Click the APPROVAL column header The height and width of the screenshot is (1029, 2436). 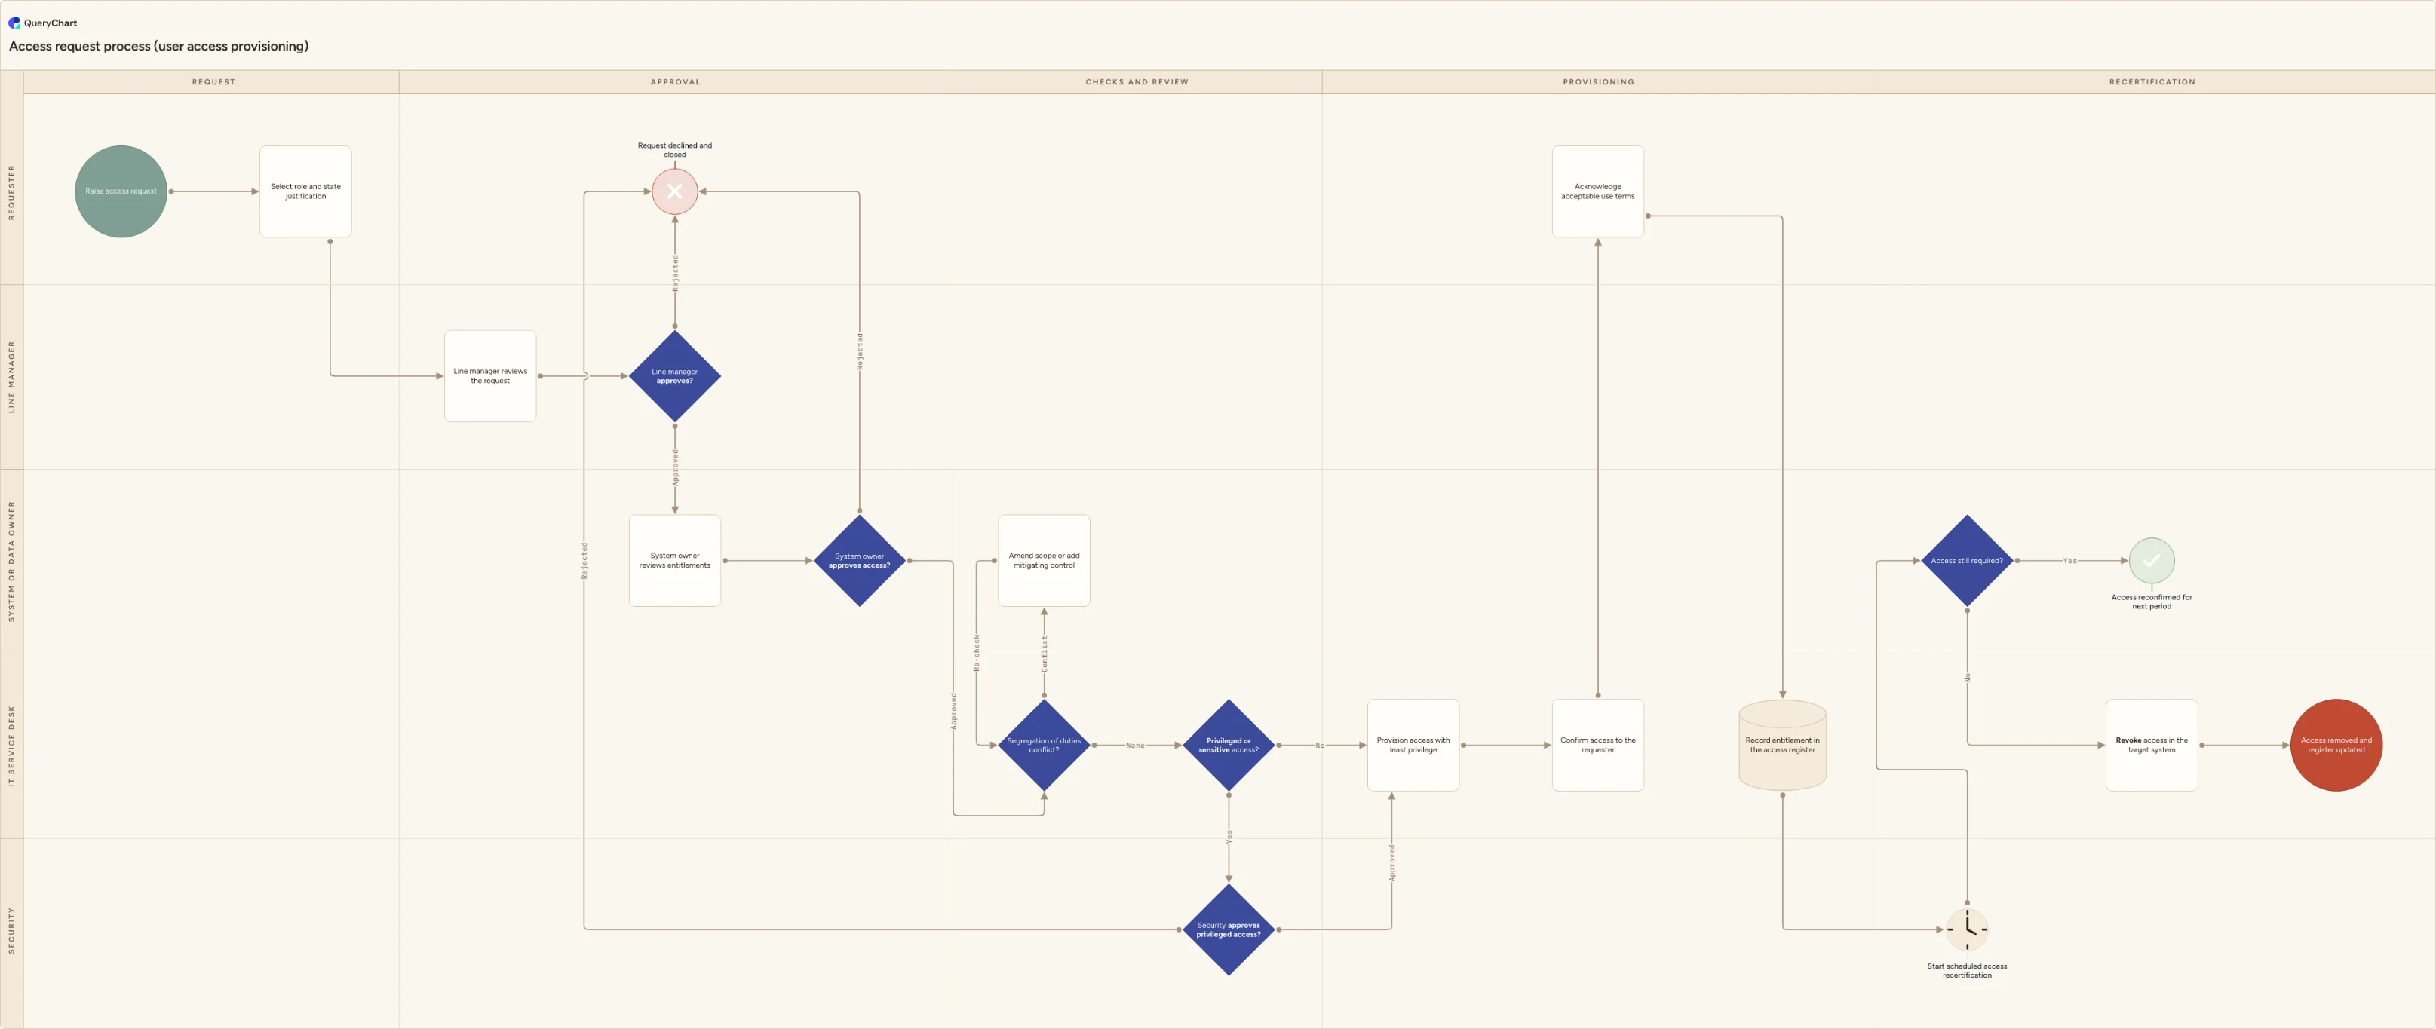click(675, 82)
